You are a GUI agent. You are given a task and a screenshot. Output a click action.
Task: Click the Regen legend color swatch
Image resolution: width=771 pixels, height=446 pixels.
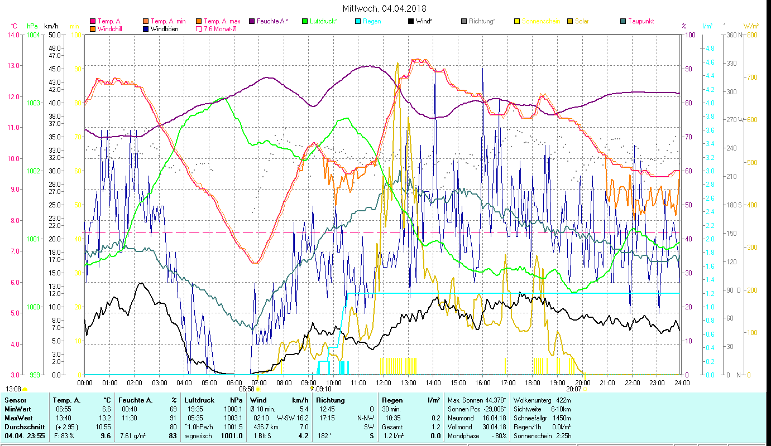(x=357, y=21)
